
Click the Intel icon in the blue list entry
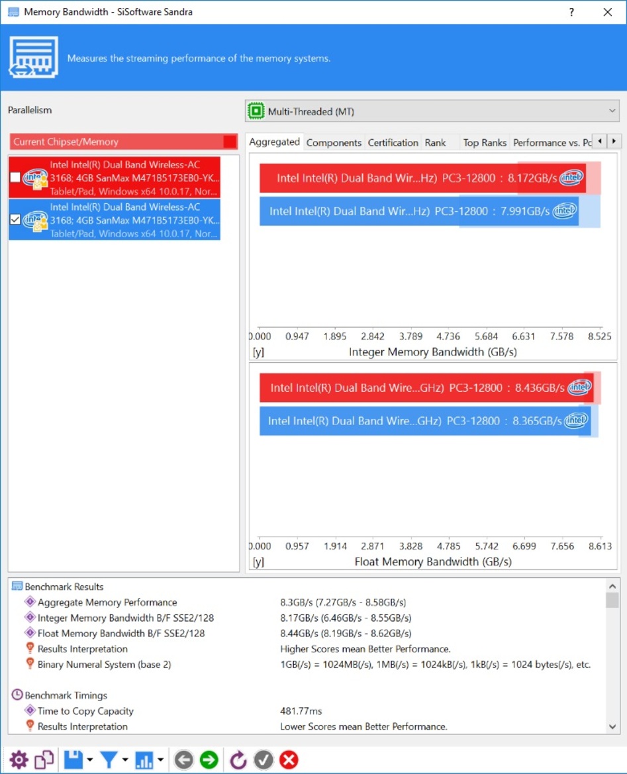pos(36,220)
